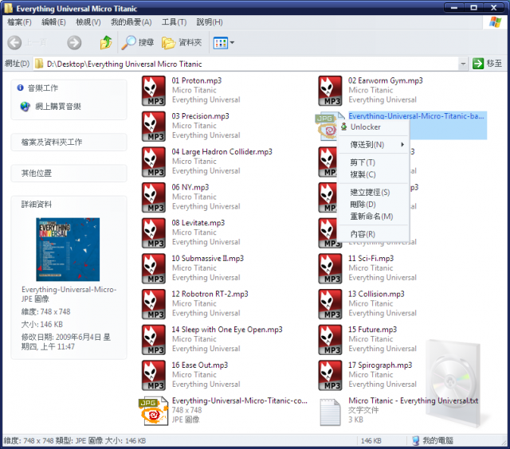The height and width of the screenshot is (449, 510).
Task: Open the Edit (編輯) menu
Action: 53,22
